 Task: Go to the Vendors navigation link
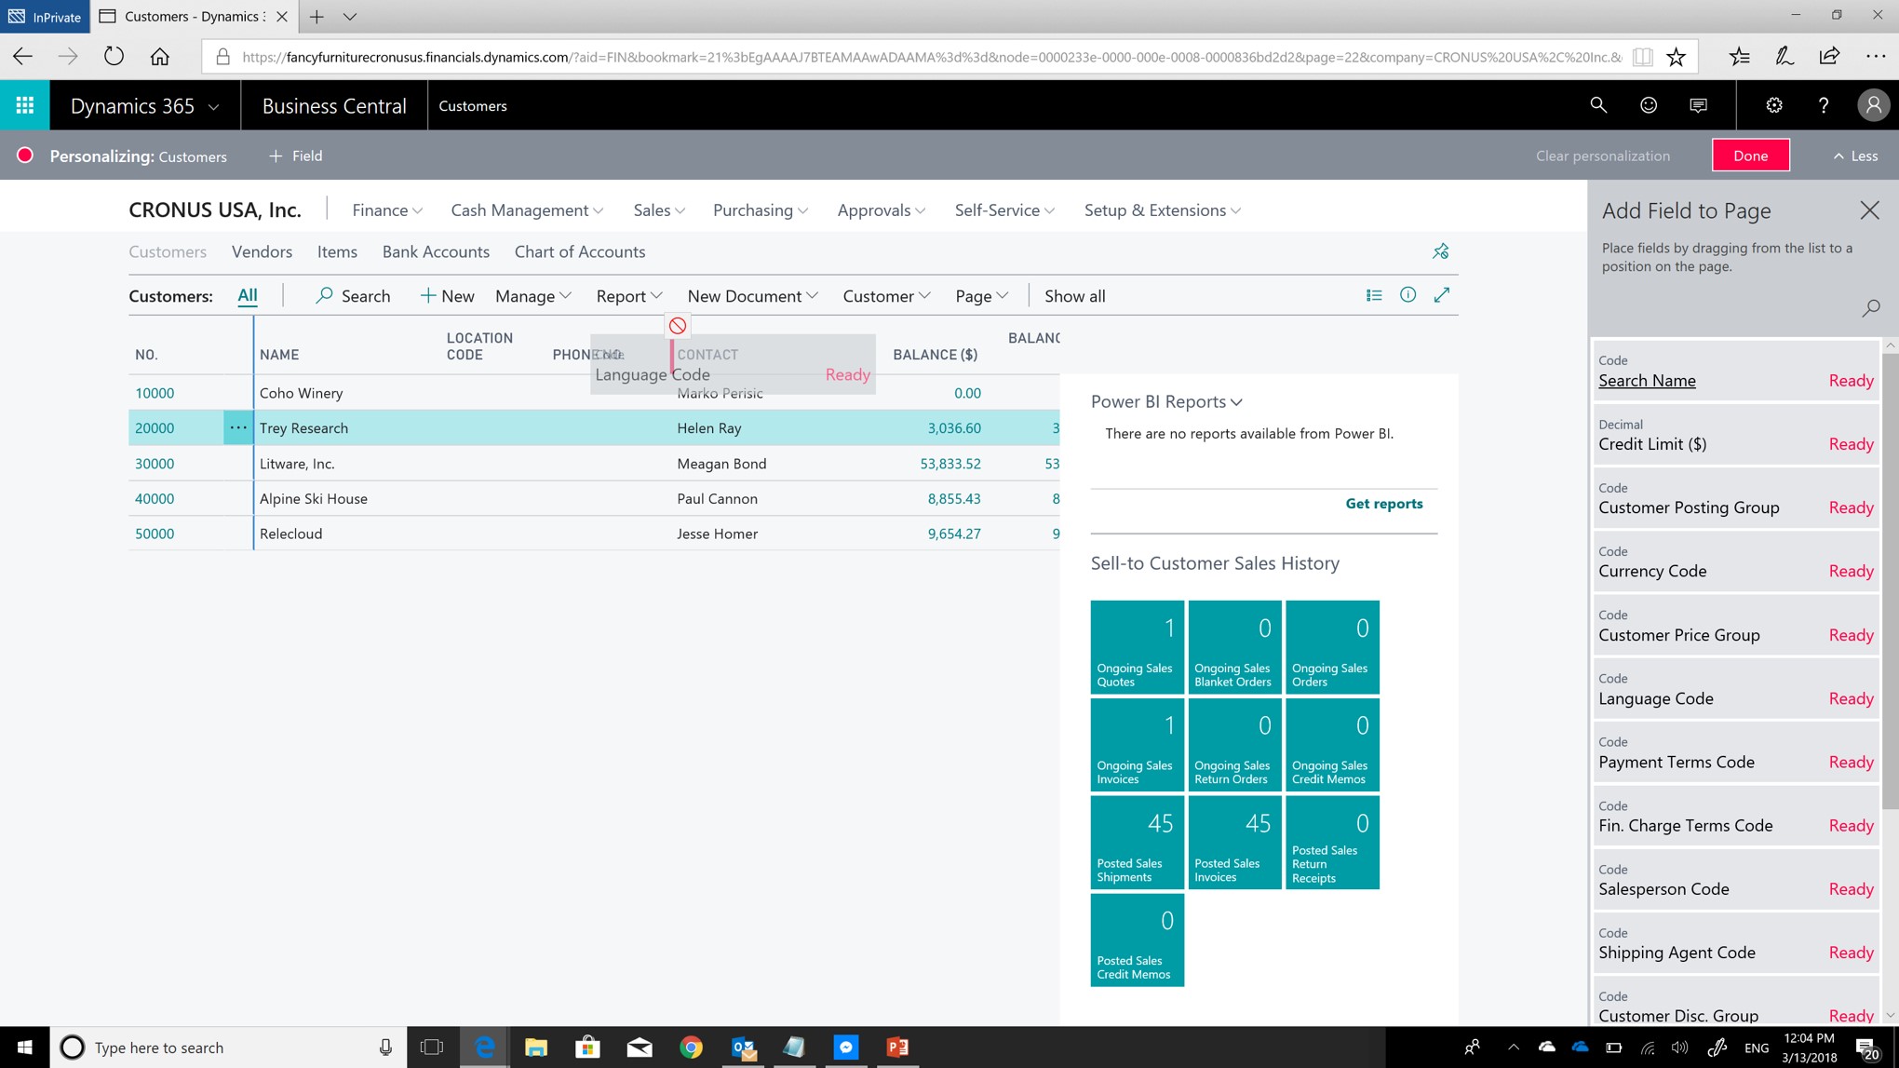pos(262,251)
